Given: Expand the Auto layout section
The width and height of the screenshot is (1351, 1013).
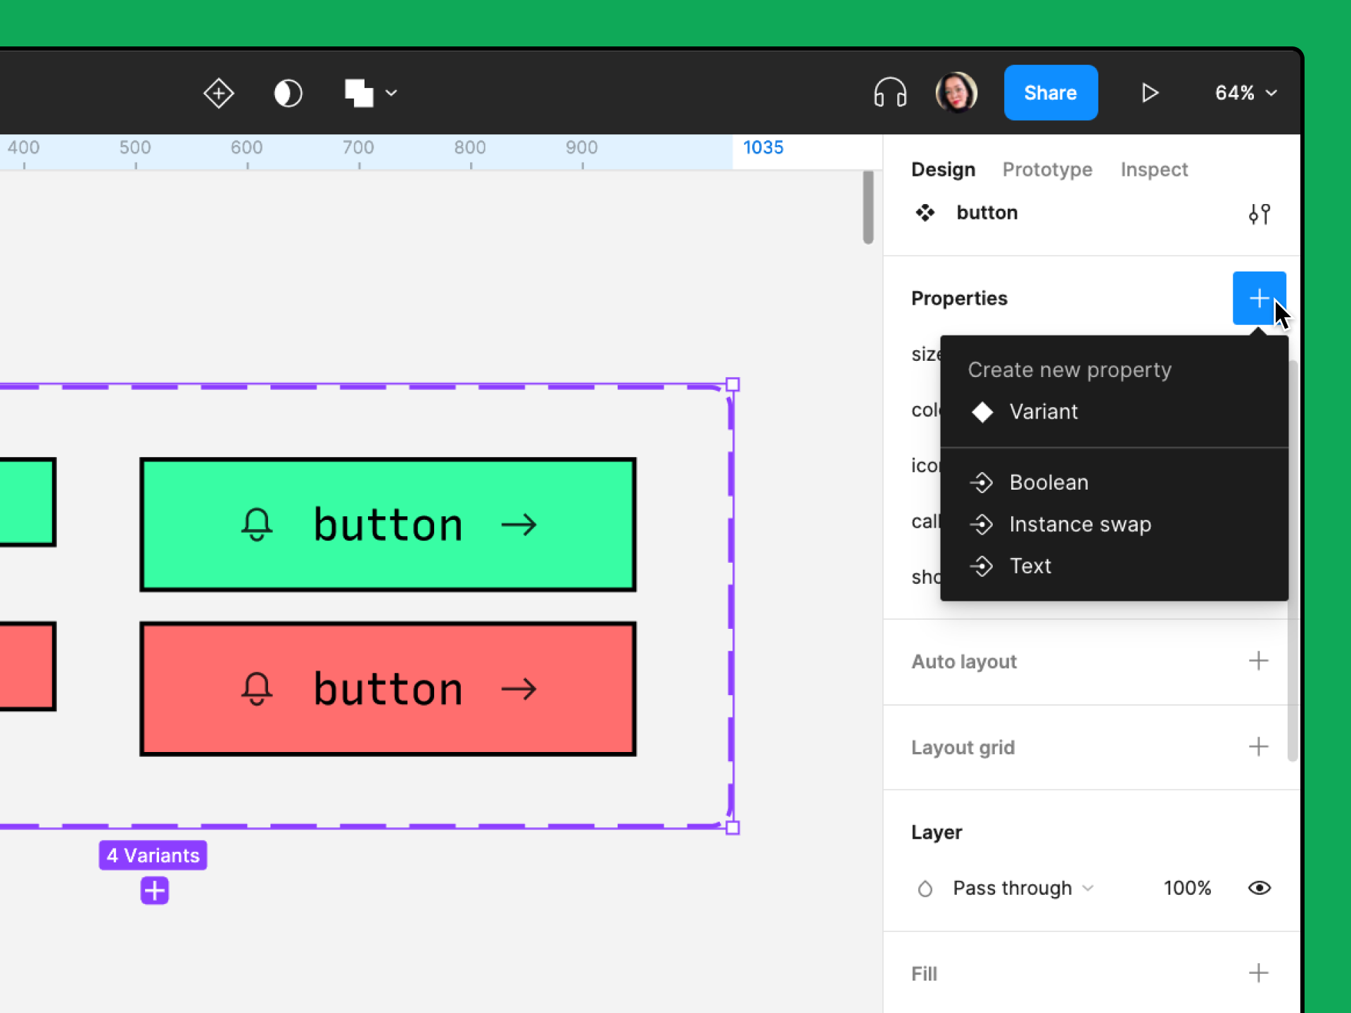Looking at the screenshot, I should click(1260, 661).
